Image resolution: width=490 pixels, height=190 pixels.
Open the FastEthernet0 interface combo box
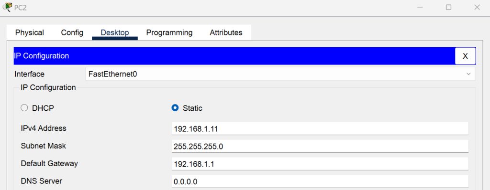(x=280, y=74)
